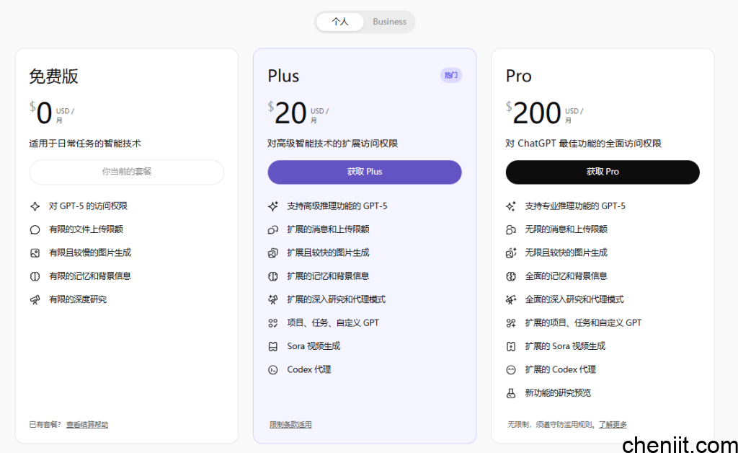Click the Codex agent icon in Pro plan
This screenshot has height=453, width=738.
click(x=511, y=370)
